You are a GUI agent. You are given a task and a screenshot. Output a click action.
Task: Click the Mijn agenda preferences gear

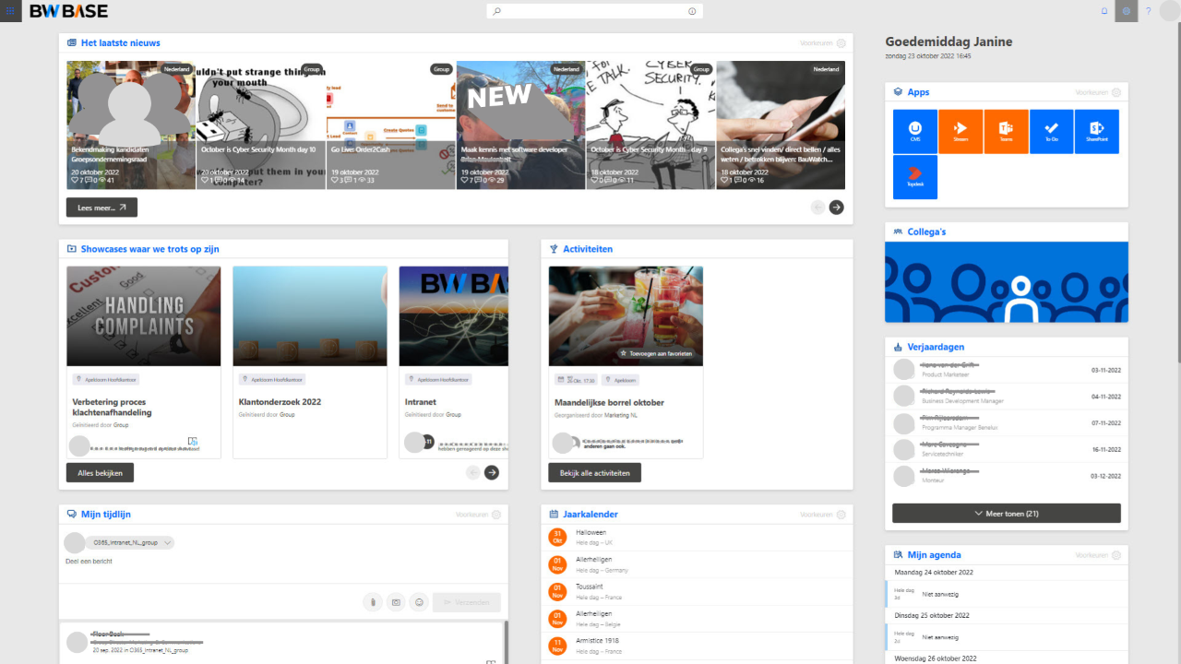(x=1116, y=555)
